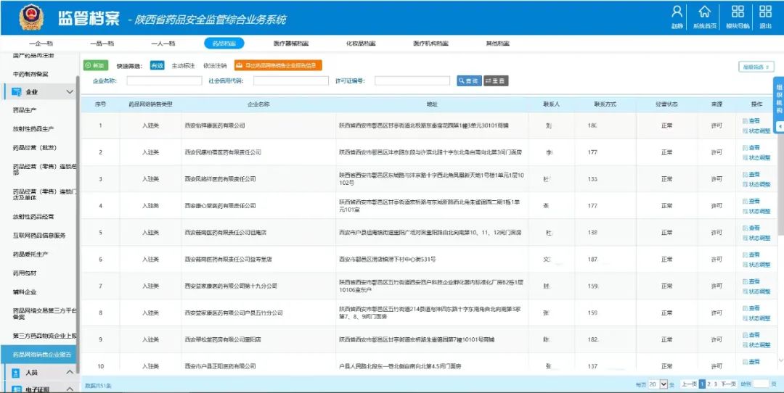Go to 系统首页 via the home icon
784x393 pixels.
(704, 12)
